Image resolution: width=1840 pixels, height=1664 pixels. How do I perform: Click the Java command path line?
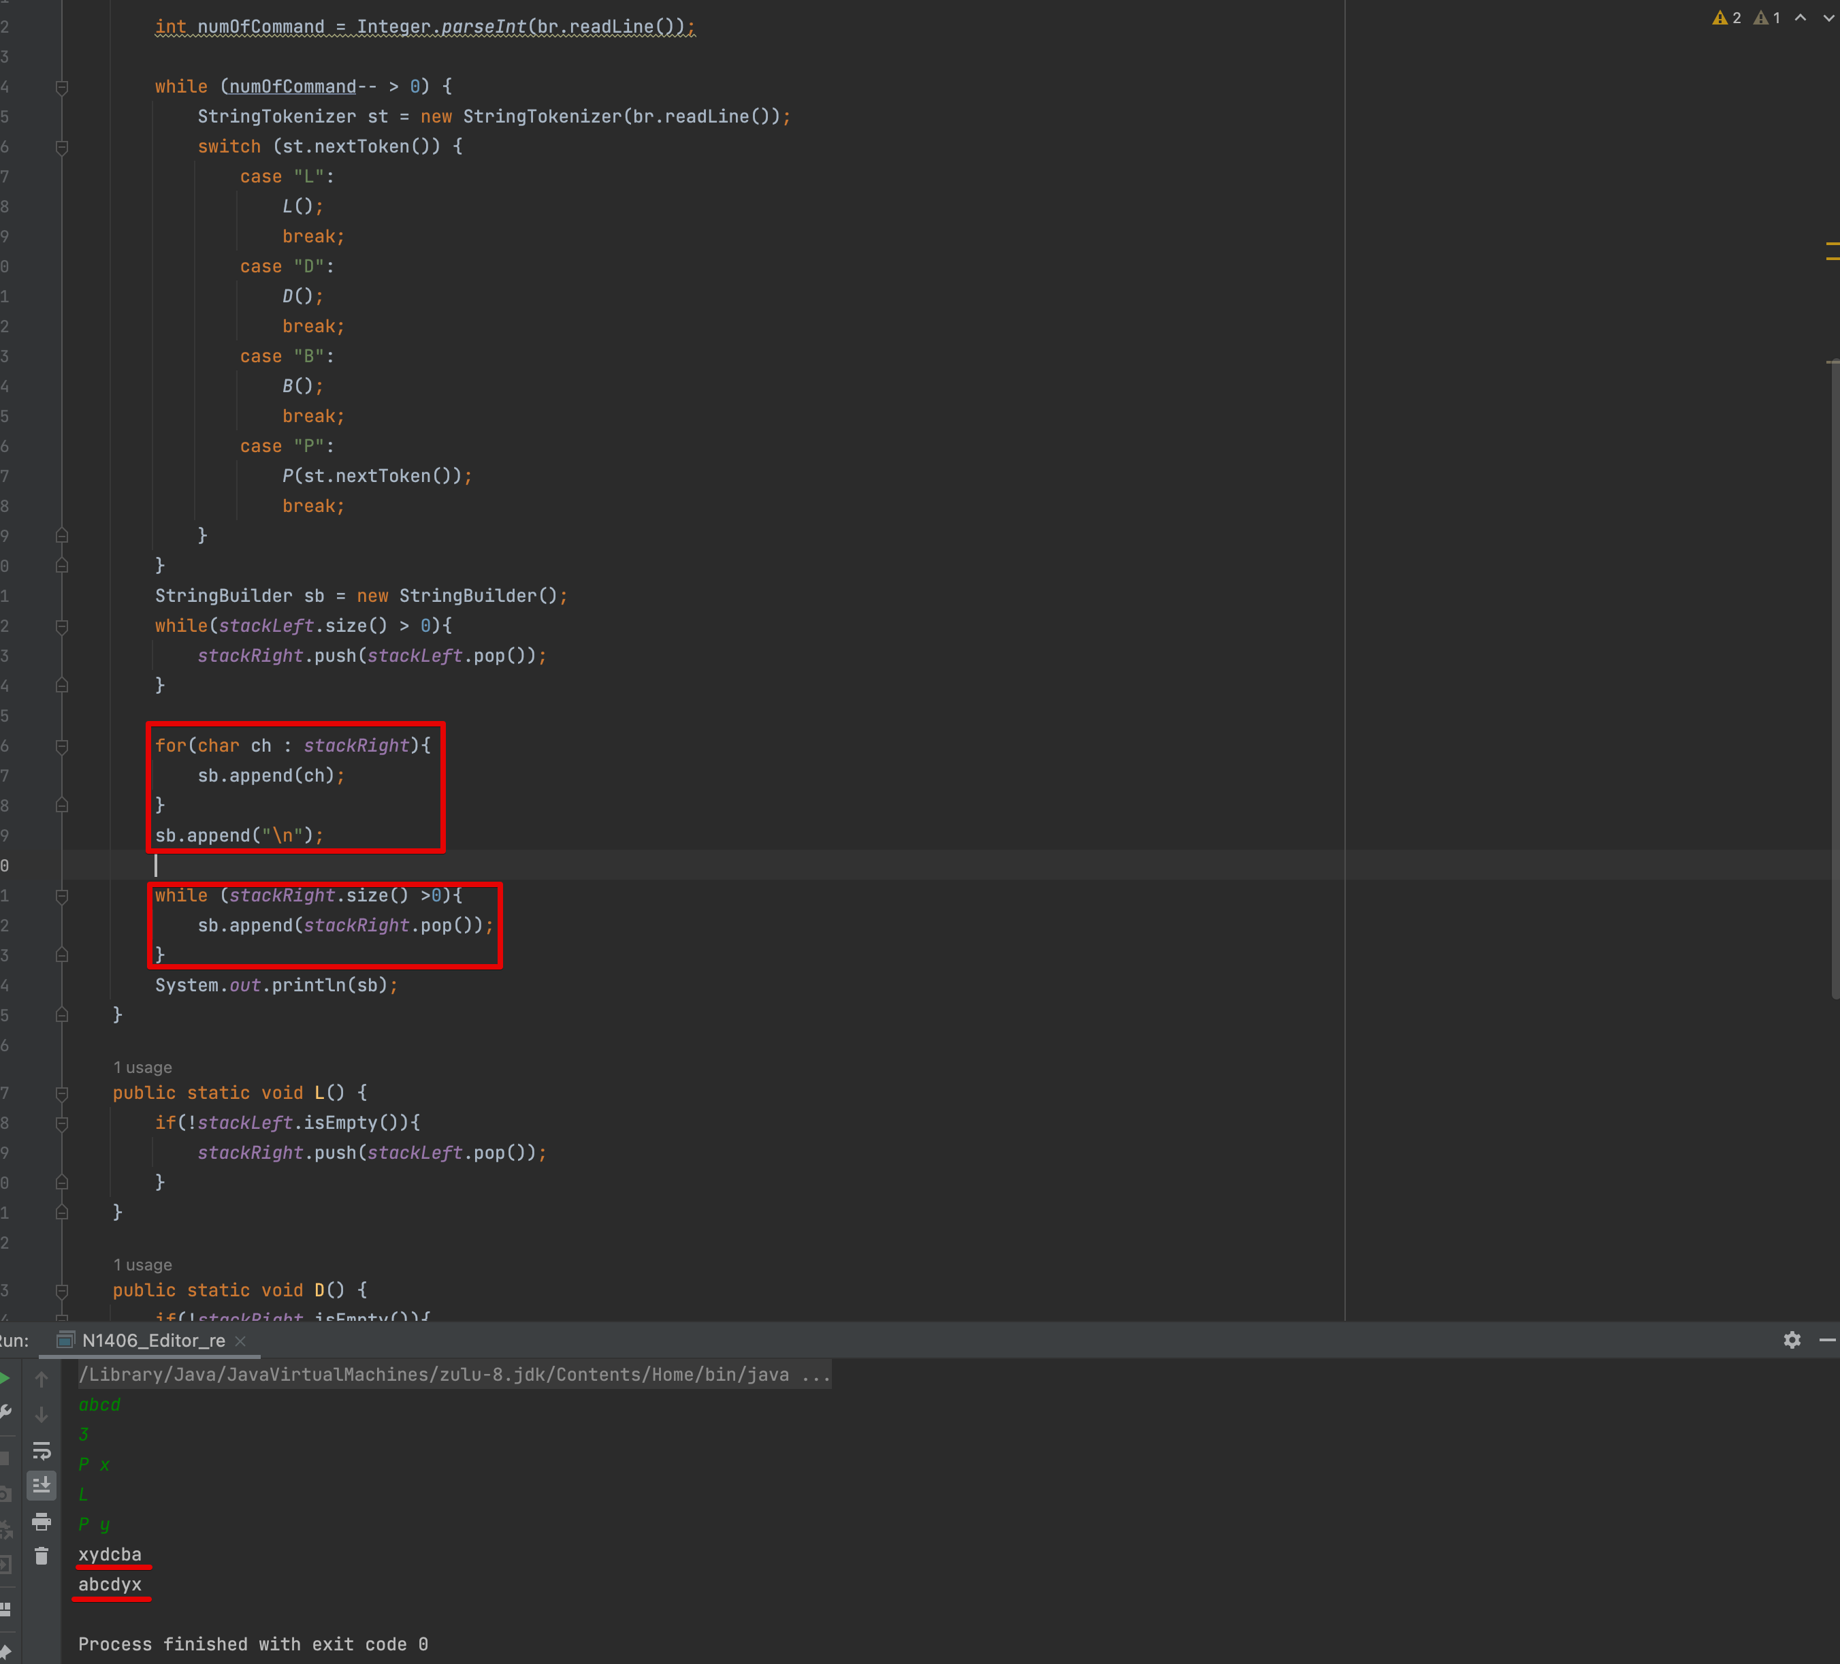coord(453,1375)
